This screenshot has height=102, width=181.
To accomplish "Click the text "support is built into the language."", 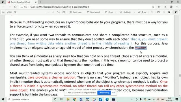I will [34, 94].
